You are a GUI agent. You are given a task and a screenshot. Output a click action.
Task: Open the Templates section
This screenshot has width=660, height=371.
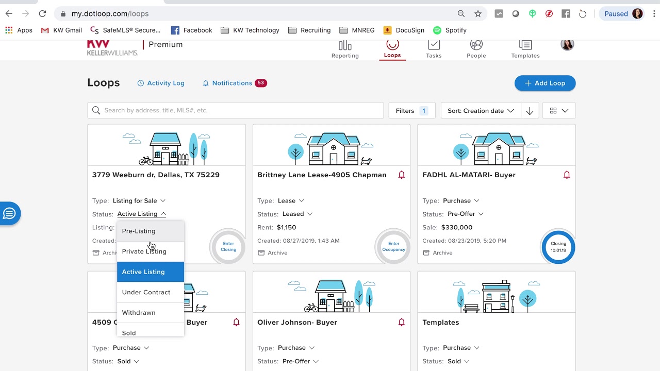(525, 49)
